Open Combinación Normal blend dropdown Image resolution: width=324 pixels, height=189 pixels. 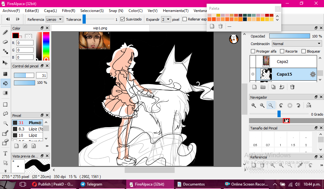[x=297, y=43]
